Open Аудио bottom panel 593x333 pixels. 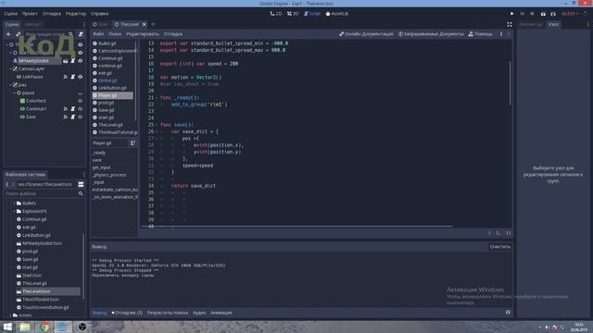(x=199, y=313)
